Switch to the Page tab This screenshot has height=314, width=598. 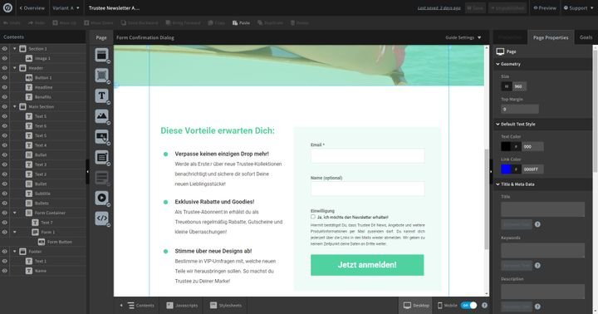click(x=101, y=37)
